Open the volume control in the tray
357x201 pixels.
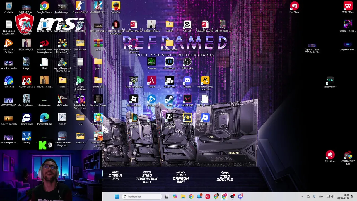[x=332, y=197]
